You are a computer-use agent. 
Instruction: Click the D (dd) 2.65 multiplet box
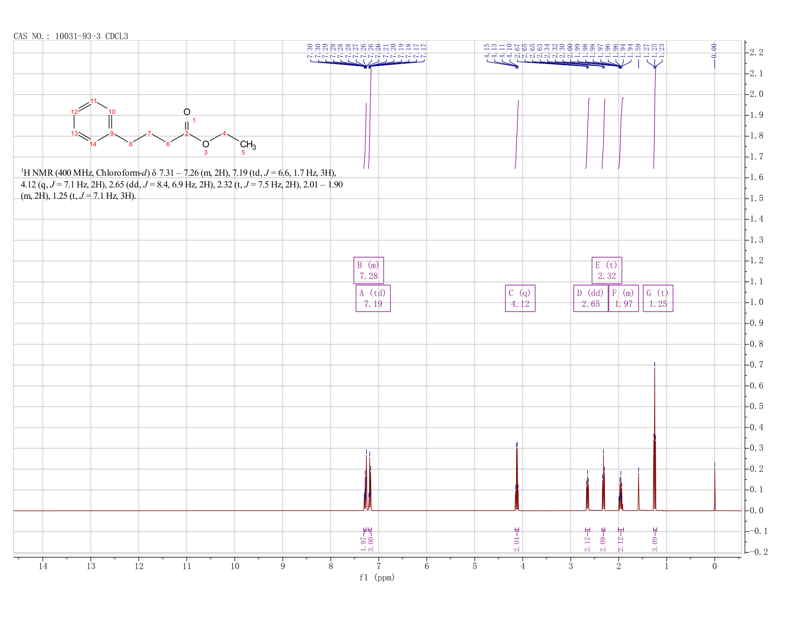point(591,299)
